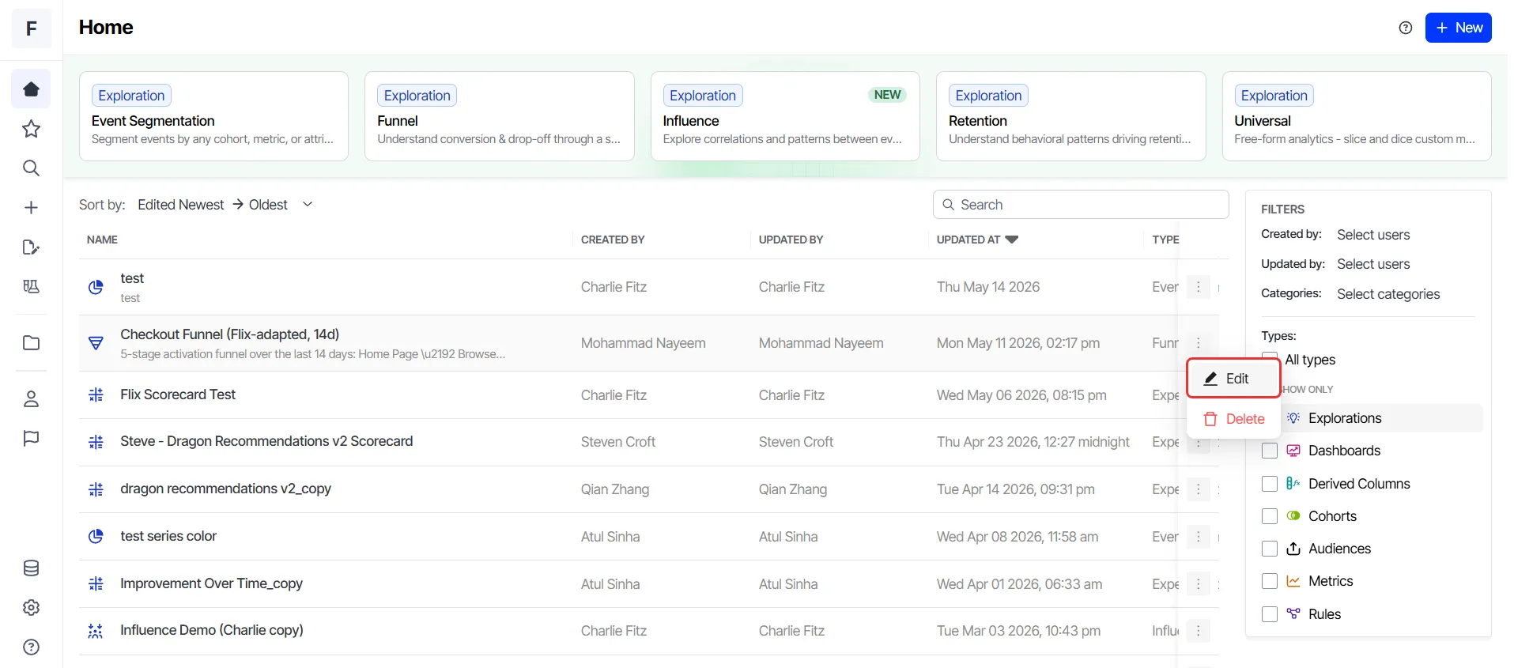Toggle the UPDATED AT sort arrow

click(1011, 240)
